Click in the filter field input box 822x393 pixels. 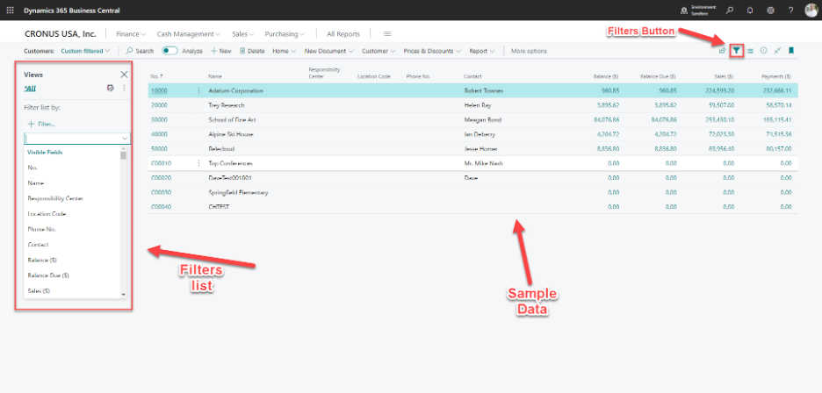pos(72,139)
